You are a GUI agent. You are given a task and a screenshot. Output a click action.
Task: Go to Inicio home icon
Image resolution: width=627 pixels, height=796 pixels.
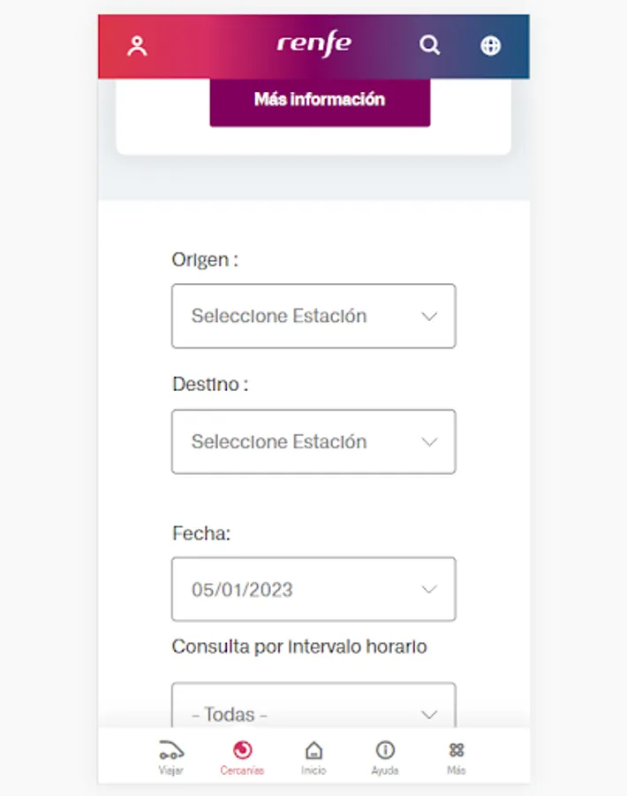(313, 751)
